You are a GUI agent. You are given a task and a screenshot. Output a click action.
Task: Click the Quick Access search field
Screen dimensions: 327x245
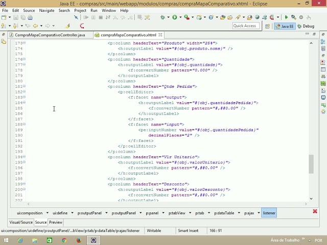click(246, 26)
